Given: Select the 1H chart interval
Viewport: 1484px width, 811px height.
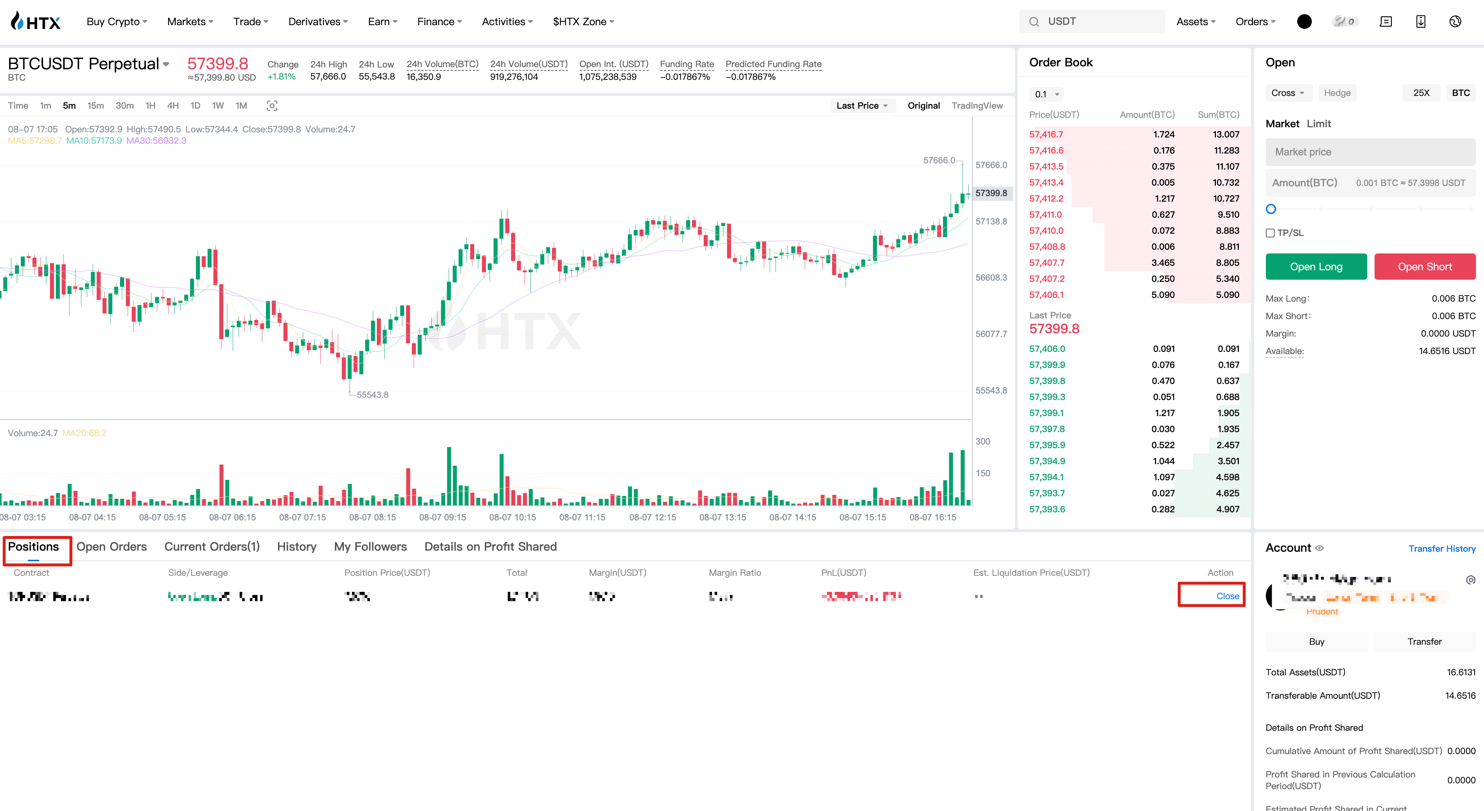Looking at the screenshot, I should click(150, 105).
